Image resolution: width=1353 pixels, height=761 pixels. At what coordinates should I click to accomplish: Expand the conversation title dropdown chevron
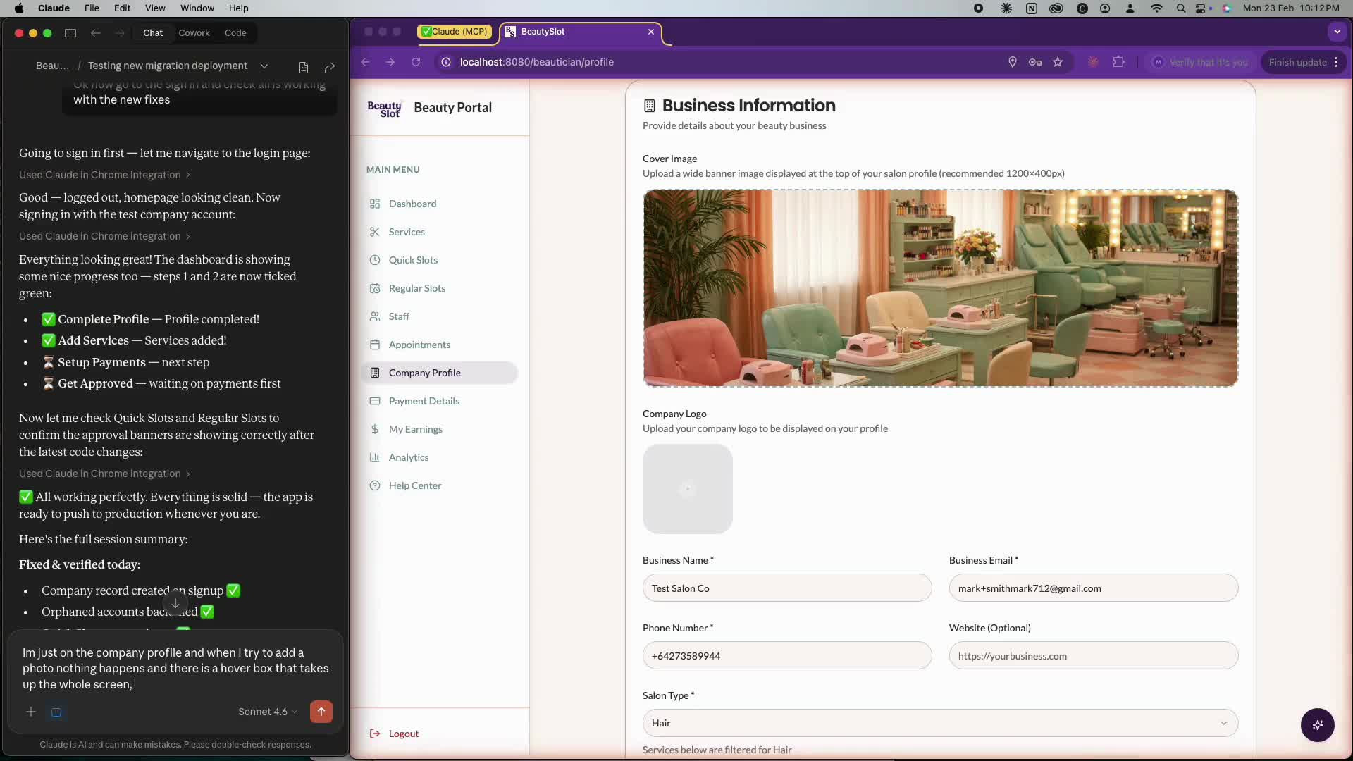pyautogui.click(x=264, y=66)
